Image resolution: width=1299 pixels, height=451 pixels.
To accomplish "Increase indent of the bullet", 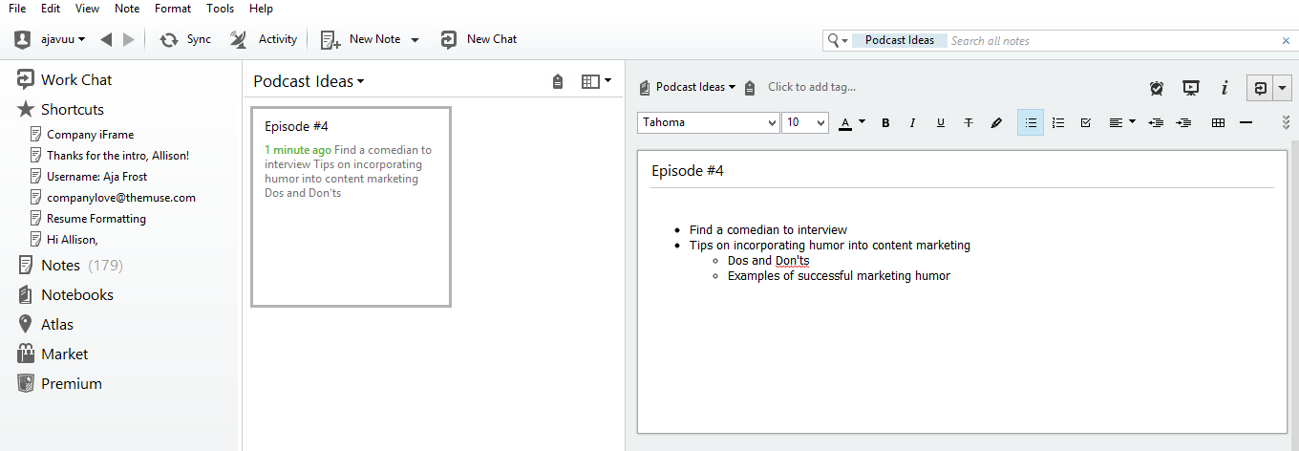I will tap(1184, 122).
